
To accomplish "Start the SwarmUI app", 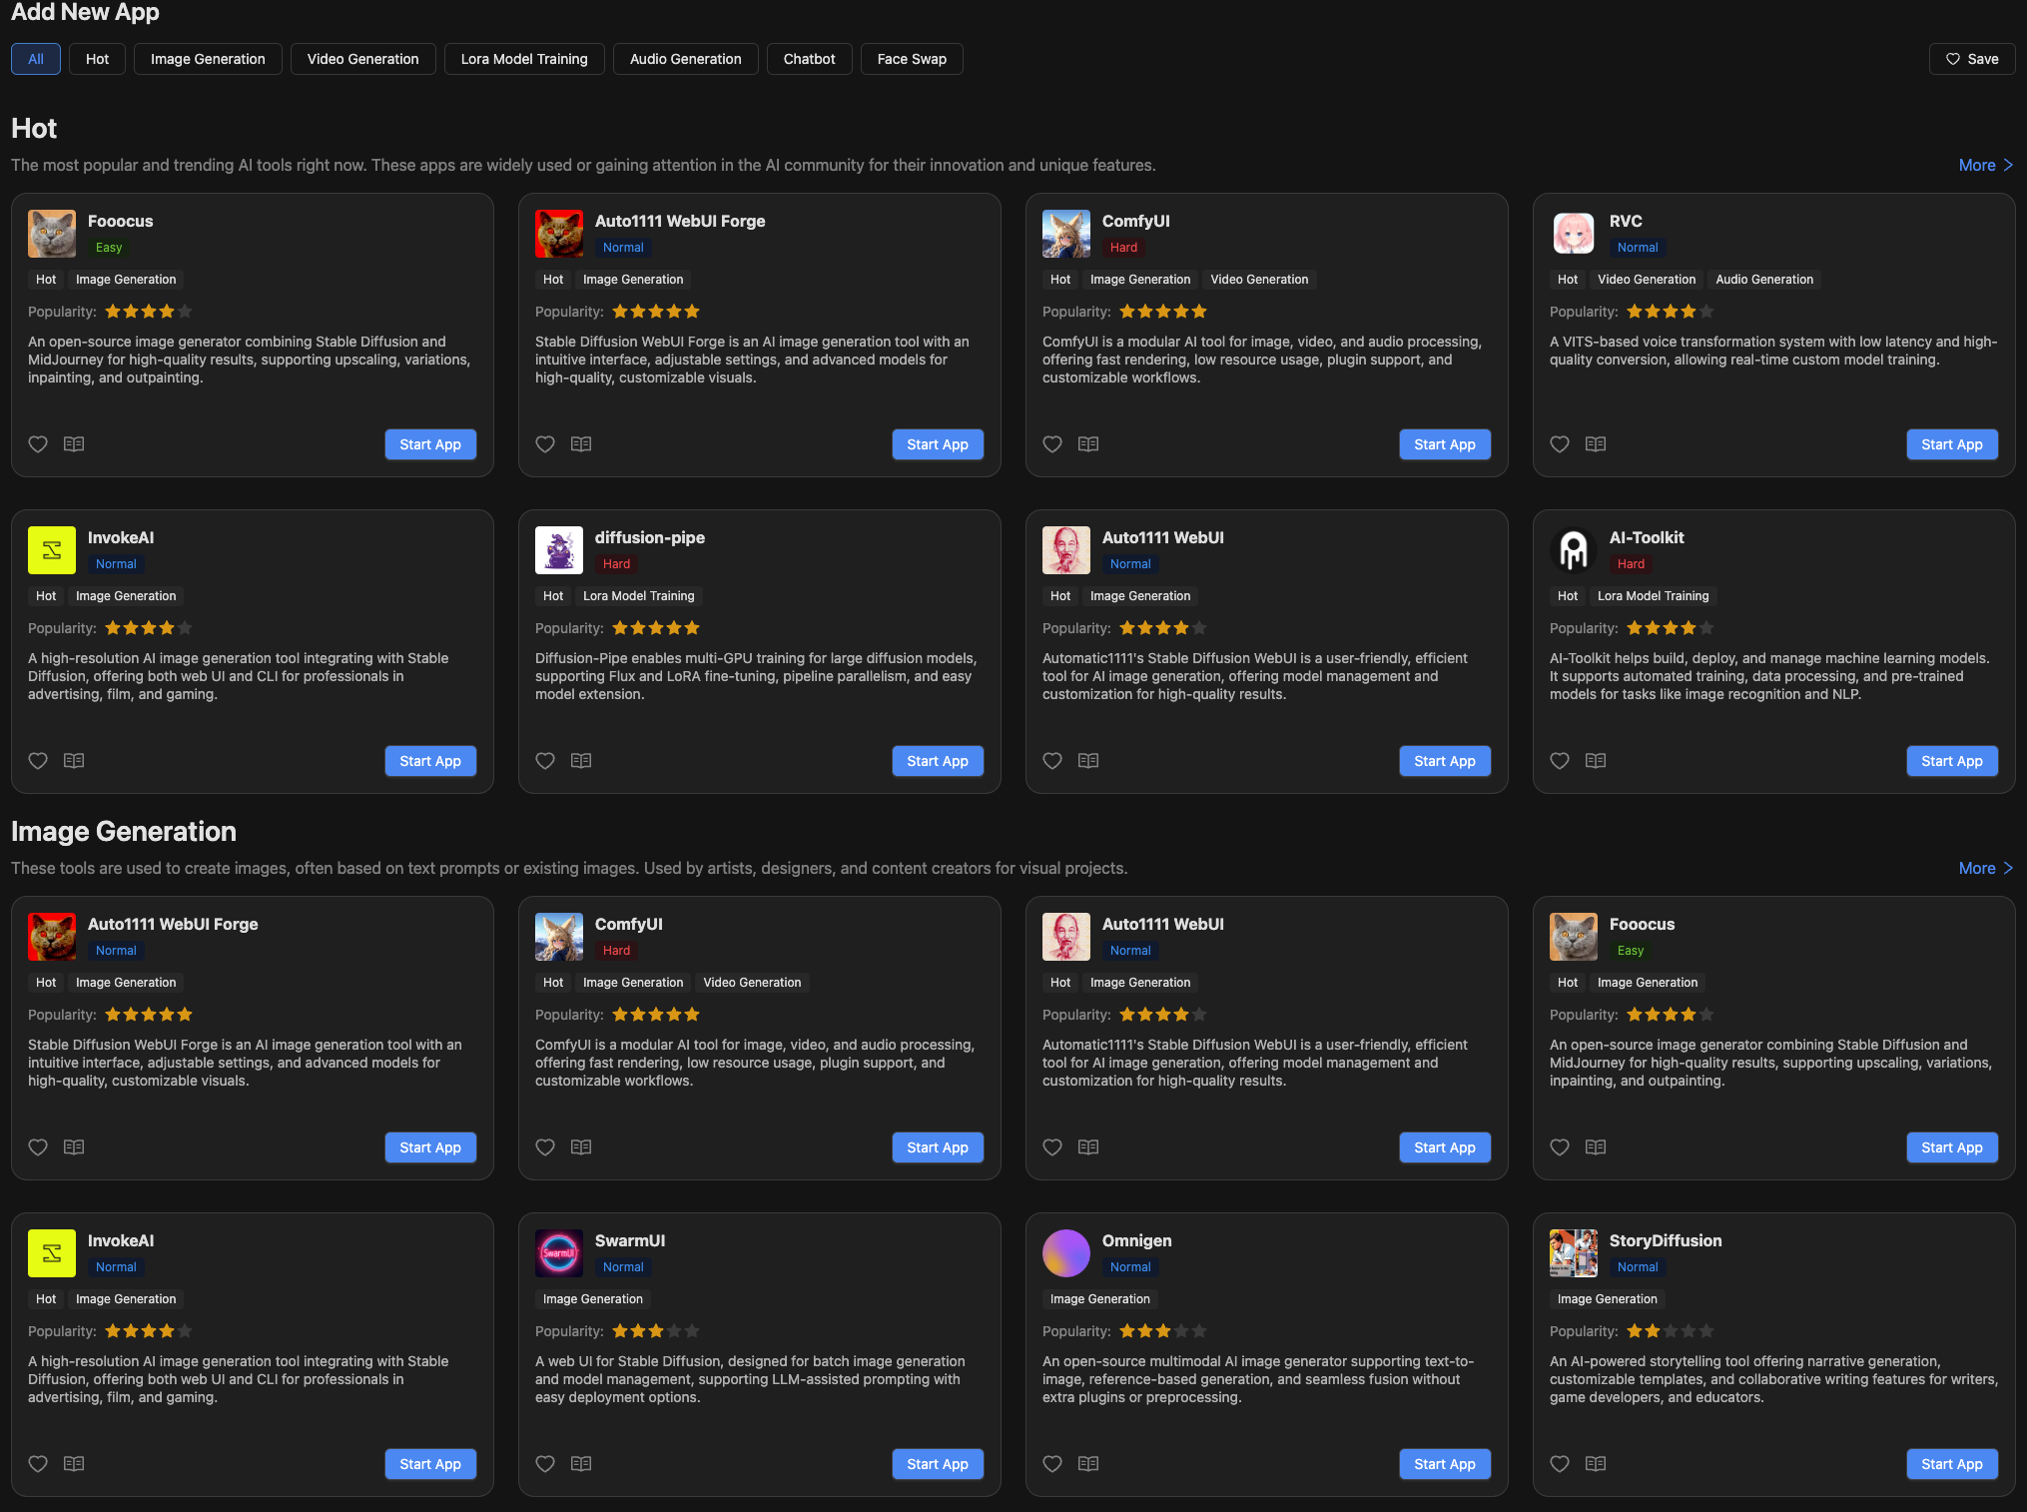I will (x=938, y=1464).
